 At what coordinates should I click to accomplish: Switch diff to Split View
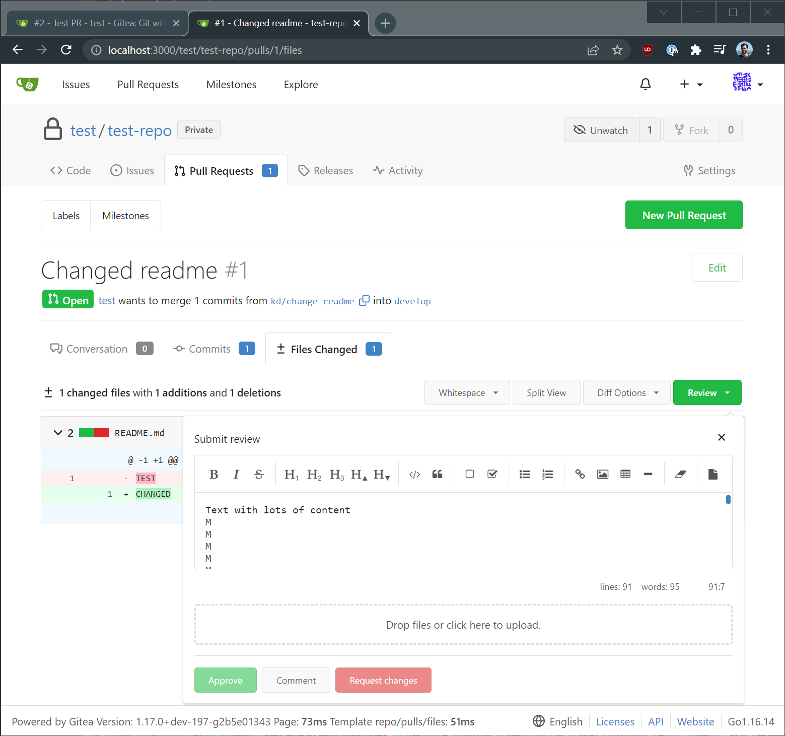[546, 392]
